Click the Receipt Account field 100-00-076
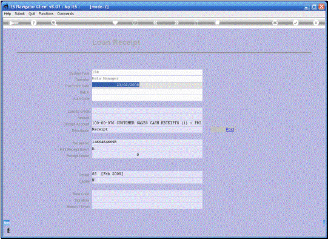 pos(147,123)
